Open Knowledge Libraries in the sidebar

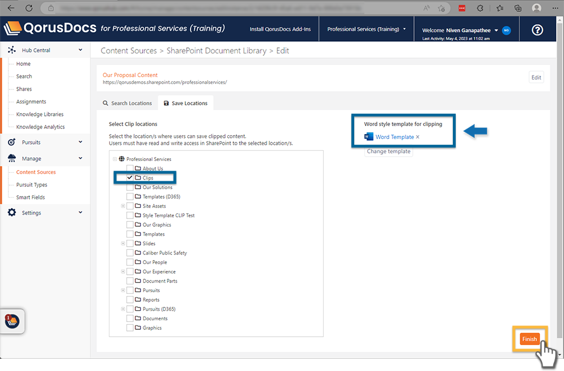point(40,114)
